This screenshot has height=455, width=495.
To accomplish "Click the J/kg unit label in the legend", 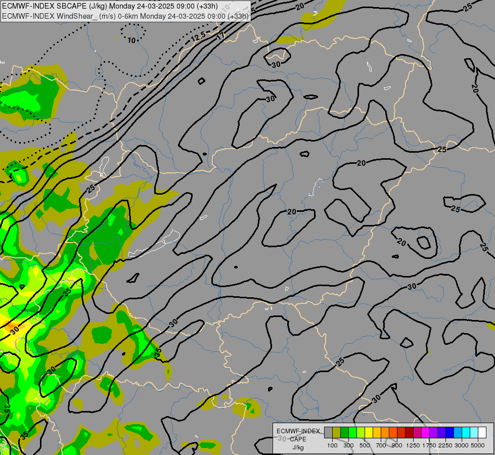I will (x=298, y=447).
